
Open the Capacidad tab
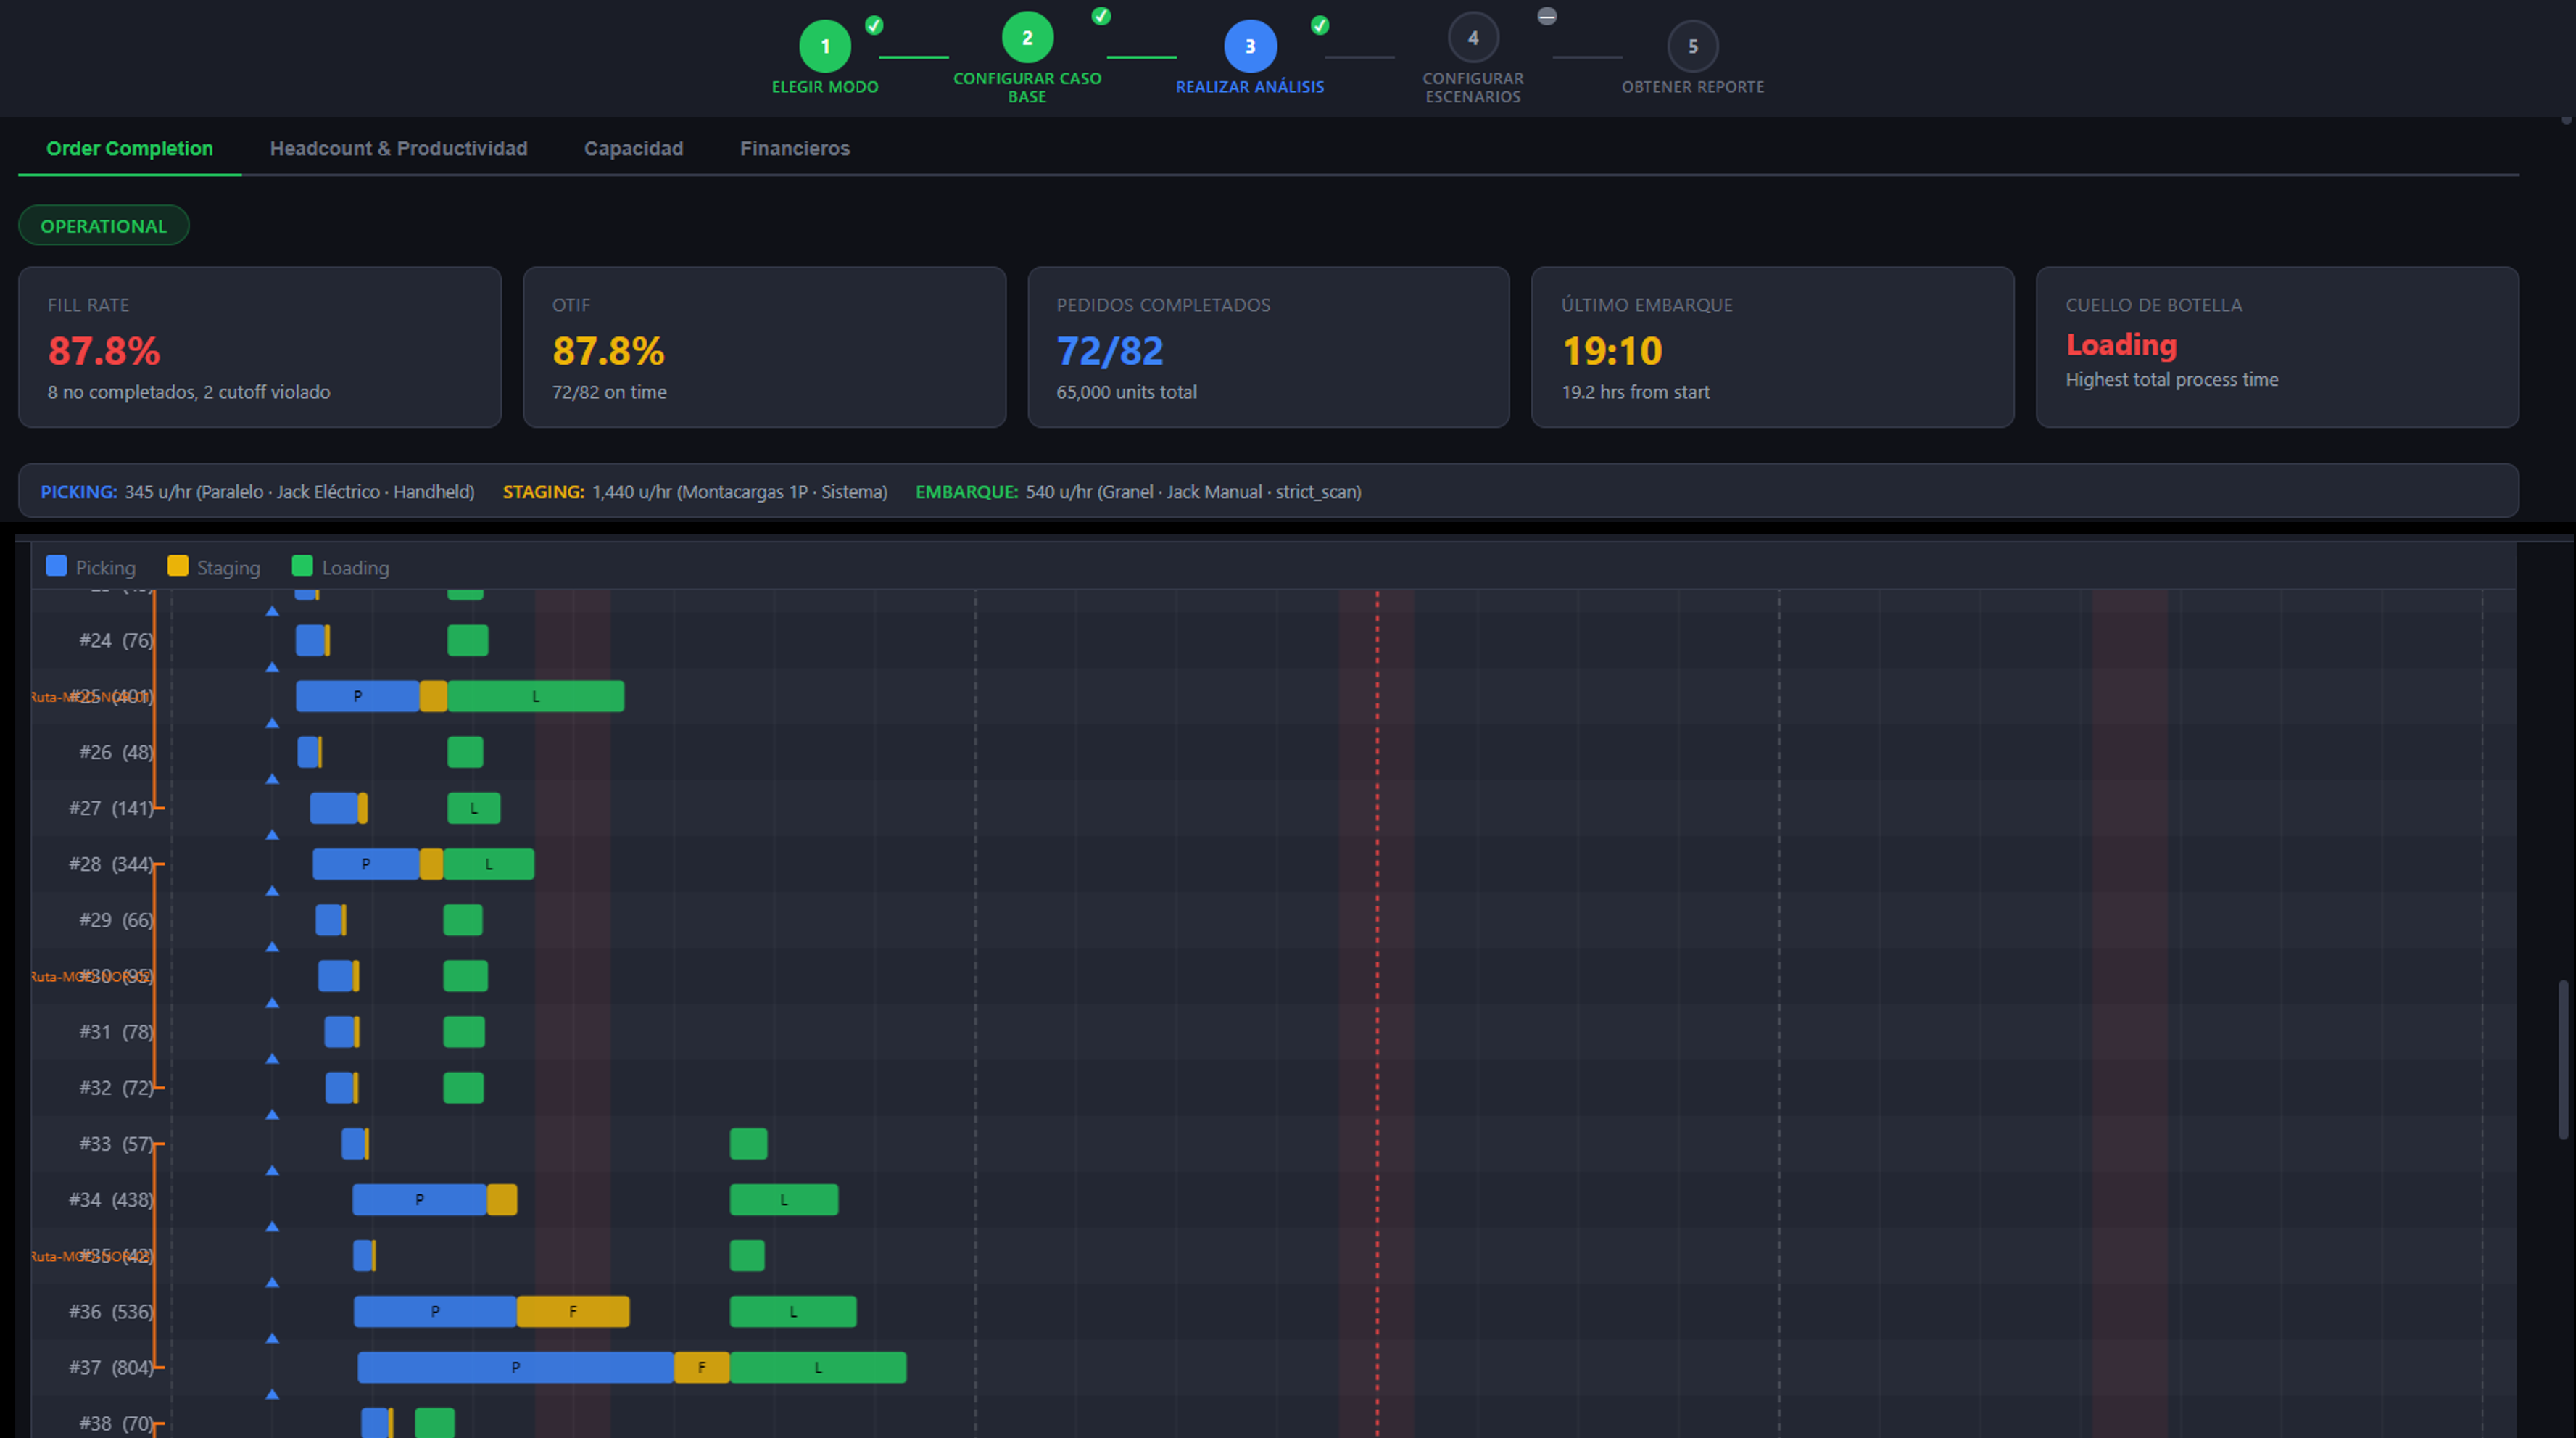(633, 148)
